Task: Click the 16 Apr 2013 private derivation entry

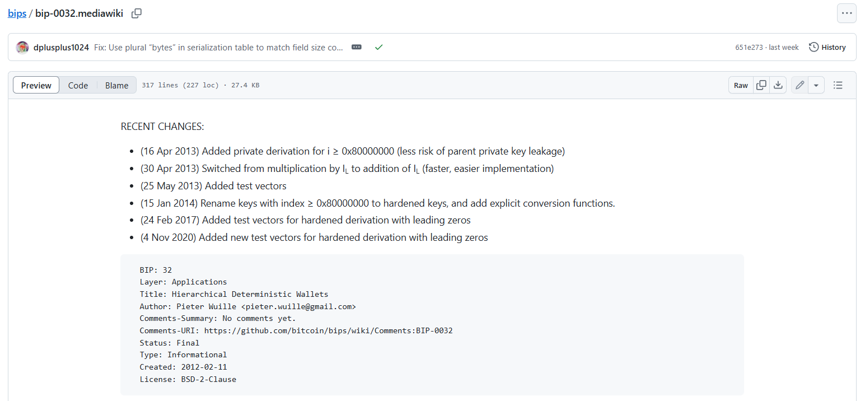Action: [353, 151]
